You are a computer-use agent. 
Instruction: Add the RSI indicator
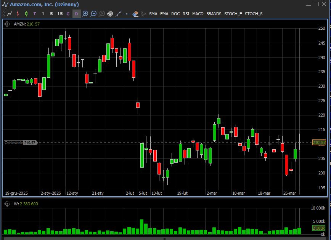(186, 14)
